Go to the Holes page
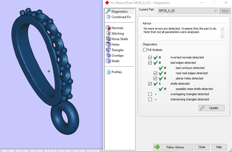 click(115, 44)
